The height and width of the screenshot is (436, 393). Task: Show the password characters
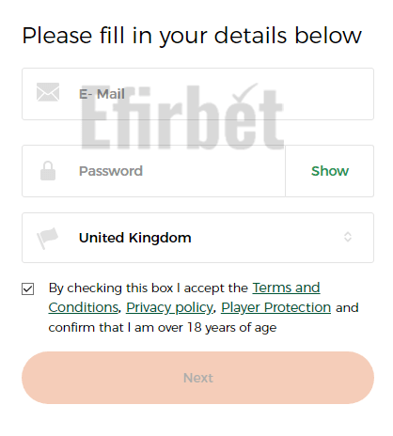pos(330,171)
